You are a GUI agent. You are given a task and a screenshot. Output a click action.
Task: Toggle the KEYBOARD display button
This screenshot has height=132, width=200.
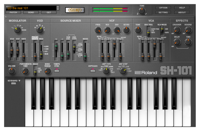pos(13,83)
